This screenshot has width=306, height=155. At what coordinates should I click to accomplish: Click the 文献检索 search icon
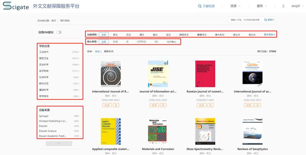coord(200,6)
